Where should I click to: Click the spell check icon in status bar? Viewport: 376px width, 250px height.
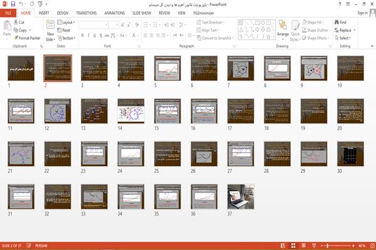(29, 246)
